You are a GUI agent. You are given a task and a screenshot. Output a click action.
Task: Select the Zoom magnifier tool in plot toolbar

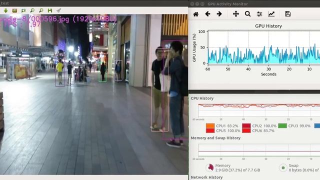247,14
